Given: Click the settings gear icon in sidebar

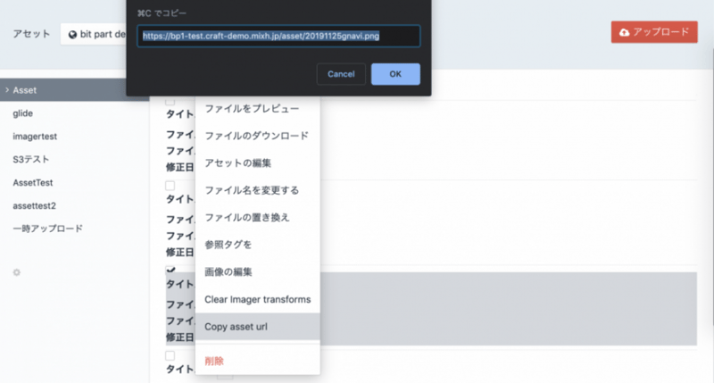Looking at the screenshot, I should pos(16,272).
